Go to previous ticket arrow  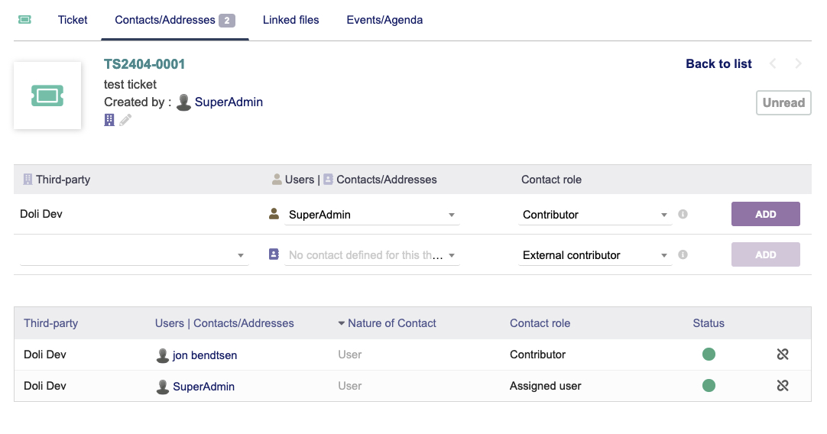773,64
